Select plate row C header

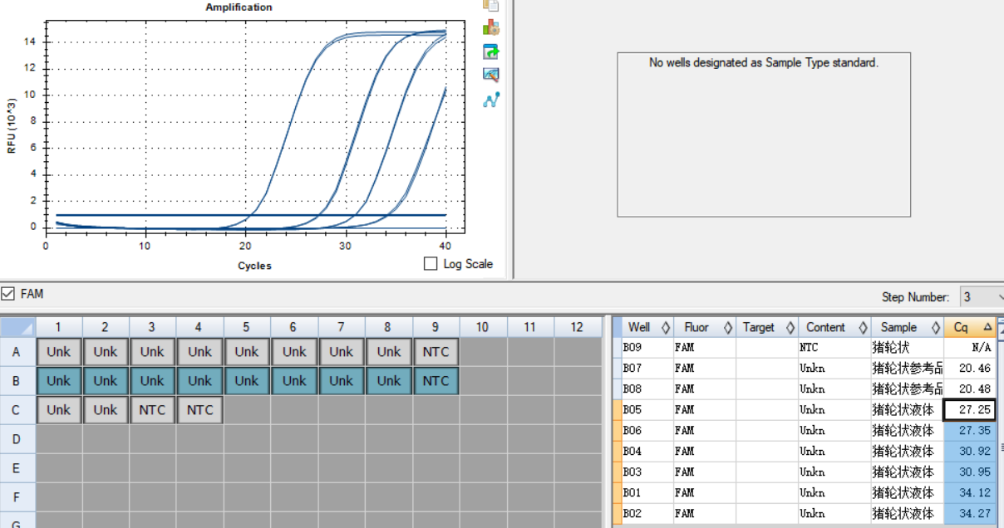pos(17,410)
